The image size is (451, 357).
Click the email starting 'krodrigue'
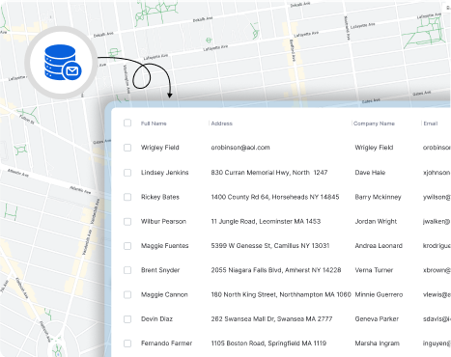pos(437,246)
